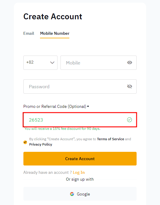This screenshot has height=205, width=160.
Task: Uncheck the Terms of Service agreement checkbox
Action: pos(25,142)
